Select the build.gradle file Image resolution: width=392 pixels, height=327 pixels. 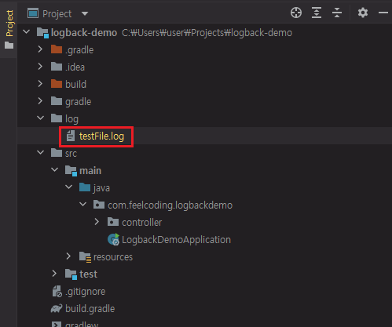(90, 309)
